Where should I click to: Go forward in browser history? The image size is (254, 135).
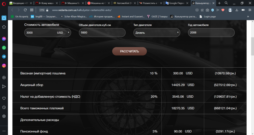(x=19, y=10)
